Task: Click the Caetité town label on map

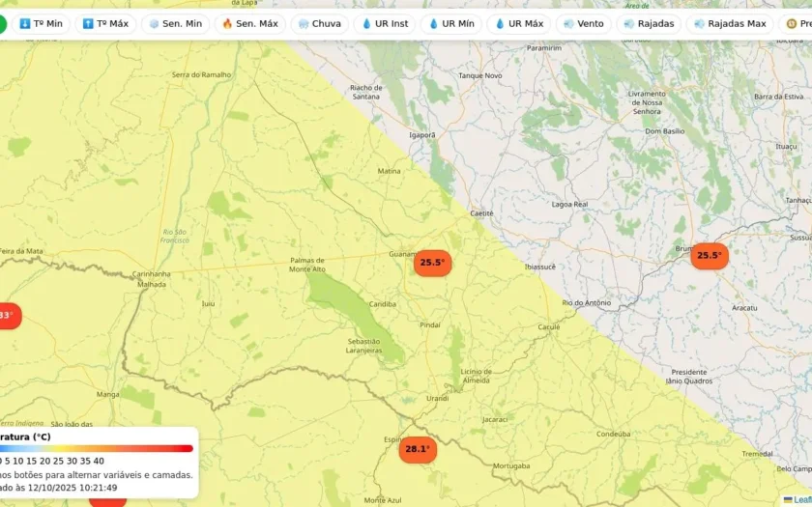Action: pos(481,213)
